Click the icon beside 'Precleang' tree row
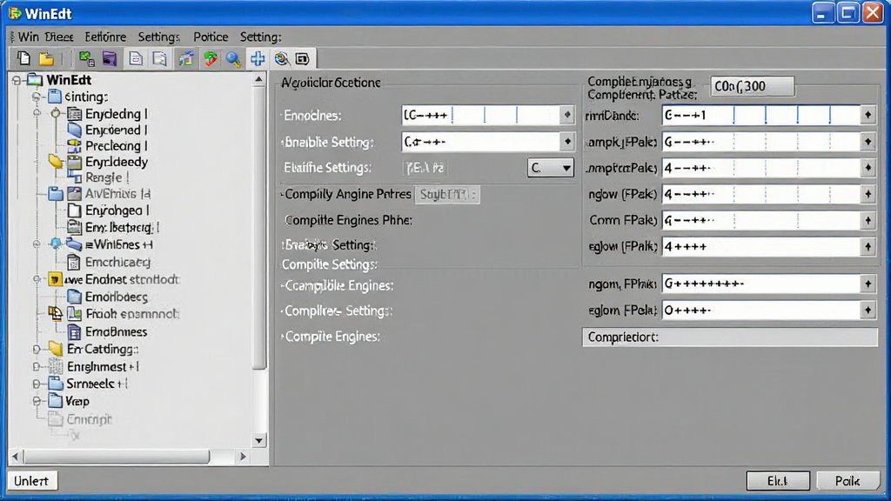This screenshot has height=501, width=891. pos(75,146)
